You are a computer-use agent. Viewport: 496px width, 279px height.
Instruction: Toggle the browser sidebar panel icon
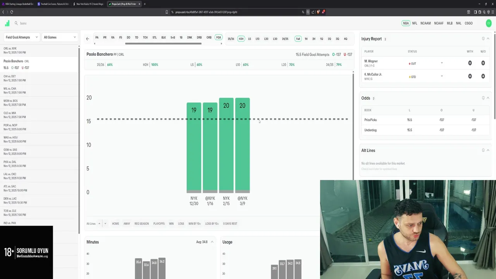475,12
